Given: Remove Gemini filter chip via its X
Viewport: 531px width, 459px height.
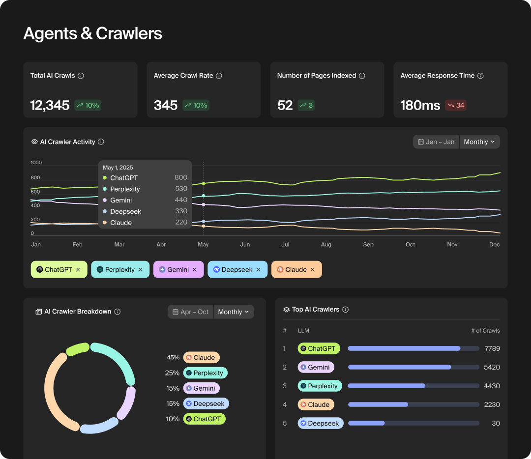Looking at the screenshot, I should pos(194,270).
